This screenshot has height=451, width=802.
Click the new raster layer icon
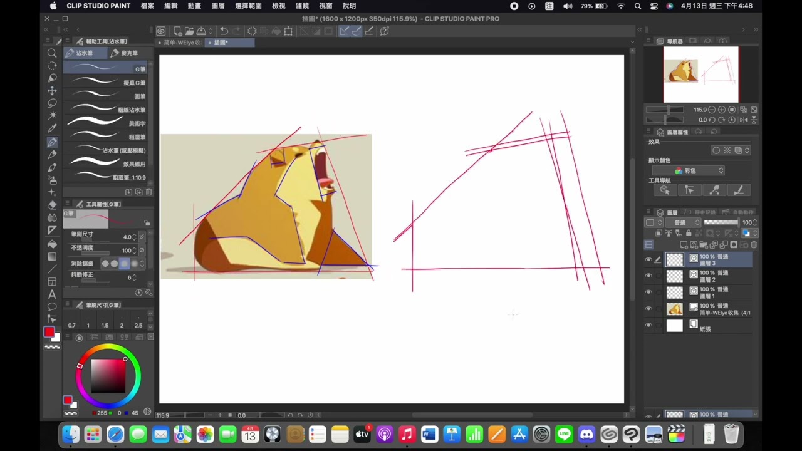tap(684, 245)
